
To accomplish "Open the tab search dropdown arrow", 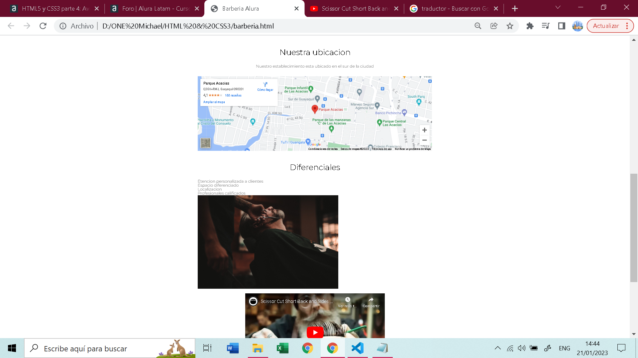I will (558, 7).
